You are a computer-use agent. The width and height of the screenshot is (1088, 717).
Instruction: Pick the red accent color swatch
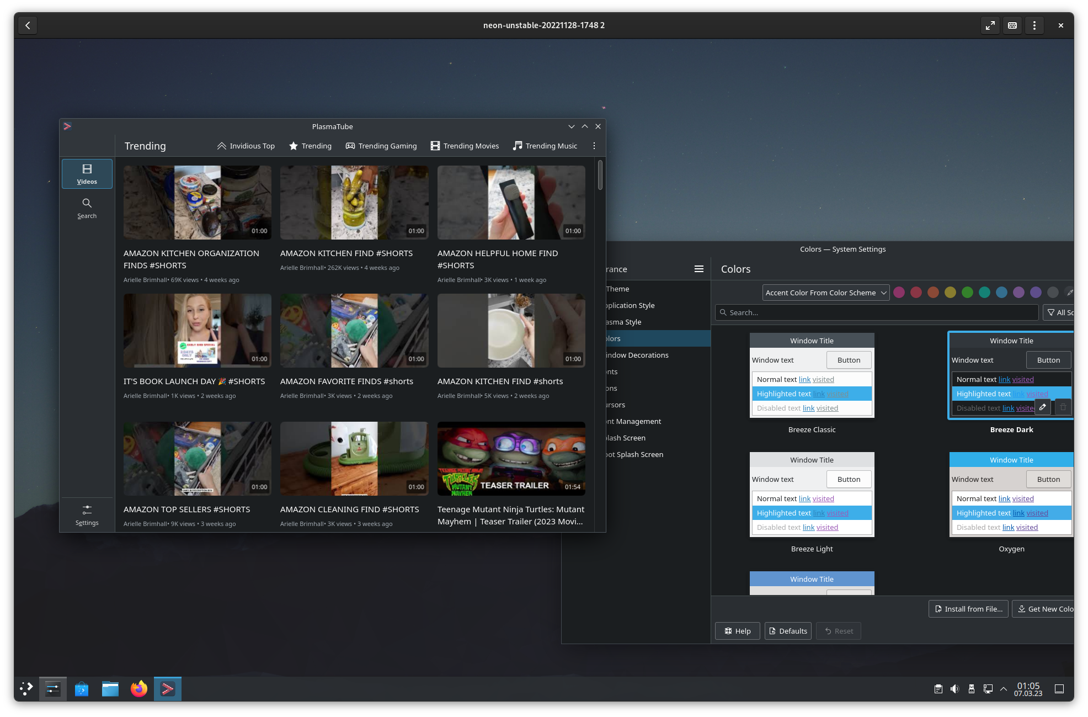point(916,293)
